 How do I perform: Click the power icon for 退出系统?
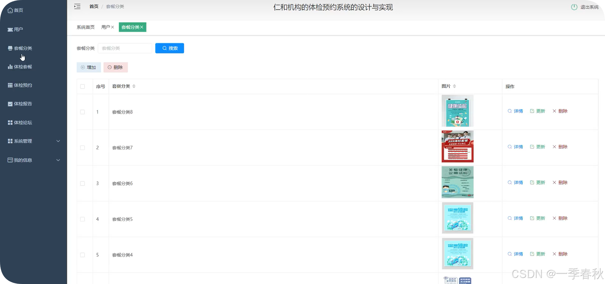coord(574,7)
